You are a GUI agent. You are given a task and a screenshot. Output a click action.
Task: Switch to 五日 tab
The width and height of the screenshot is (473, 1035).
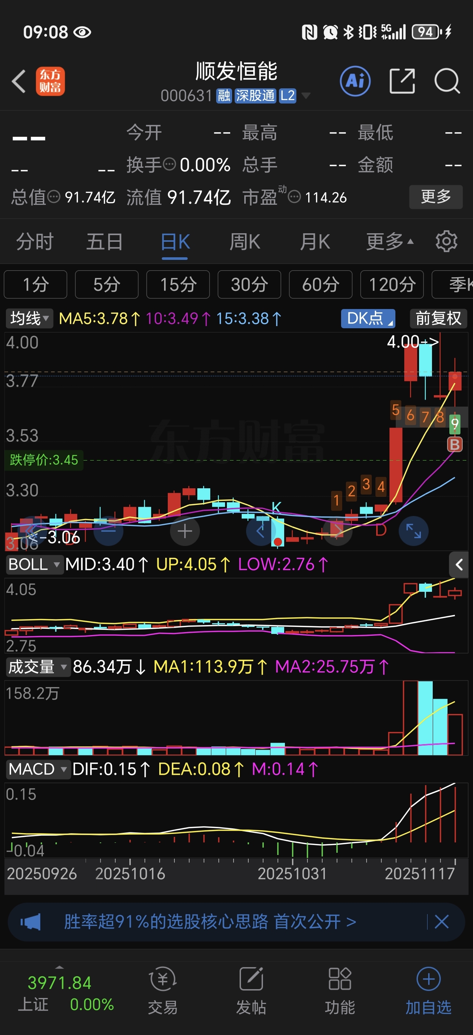[x=105, y=242]
